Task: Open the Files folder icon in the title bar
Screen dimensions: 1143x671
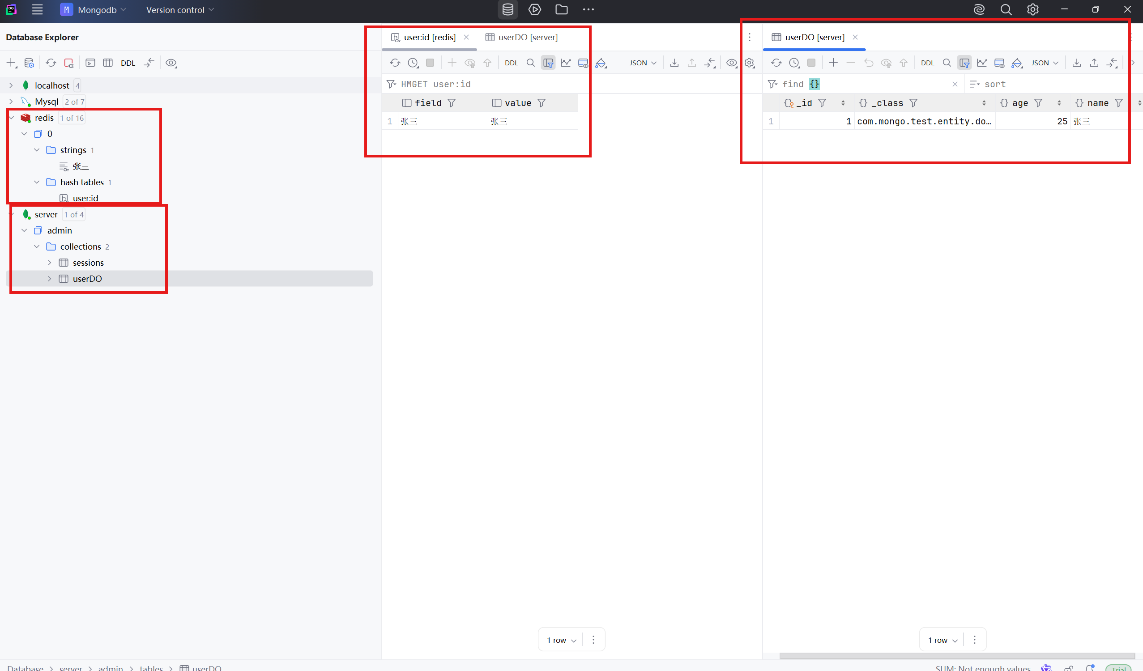Action: pyautogui.click(x=562, y=9)
